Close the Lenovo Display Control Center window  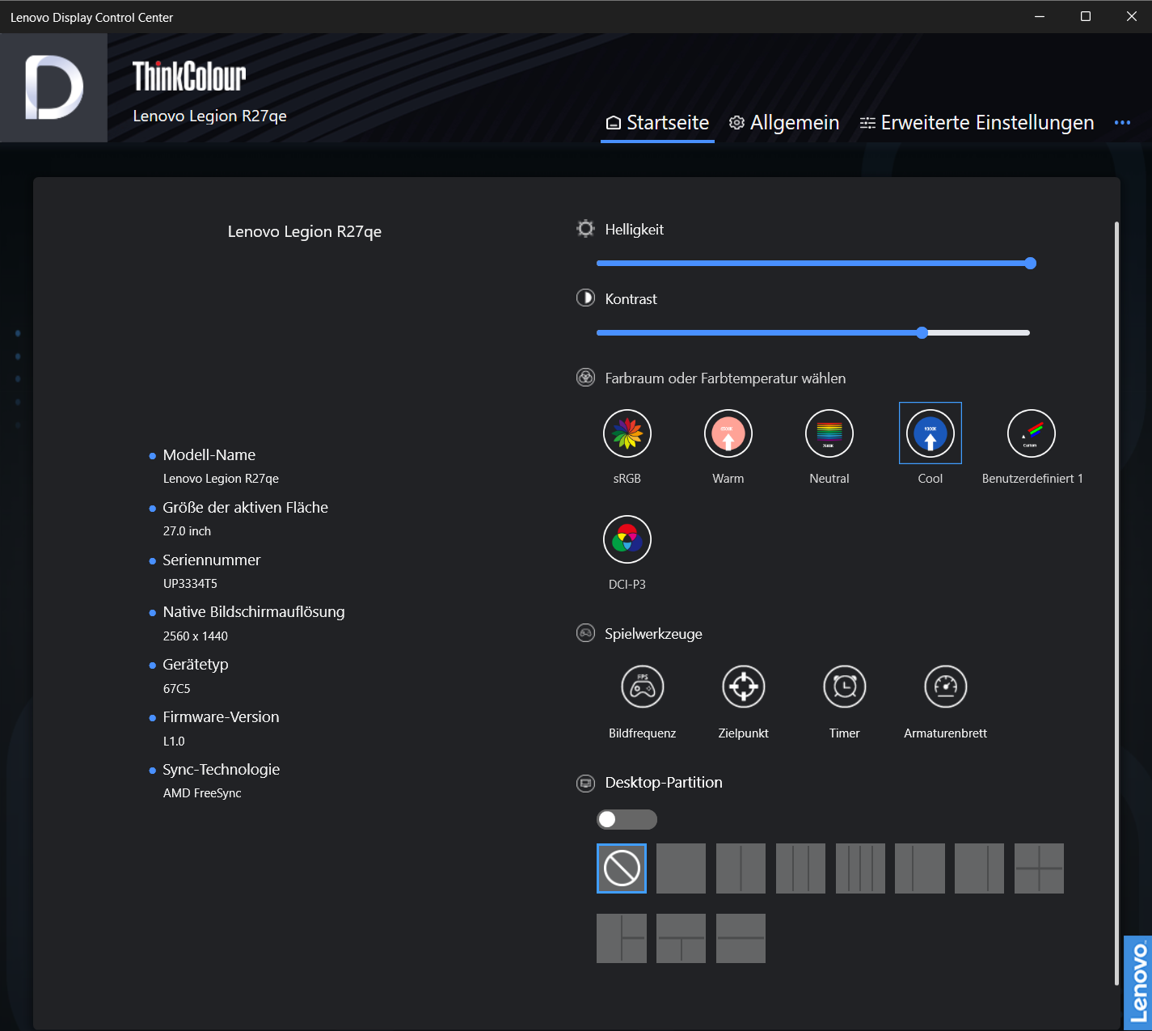1131,16
